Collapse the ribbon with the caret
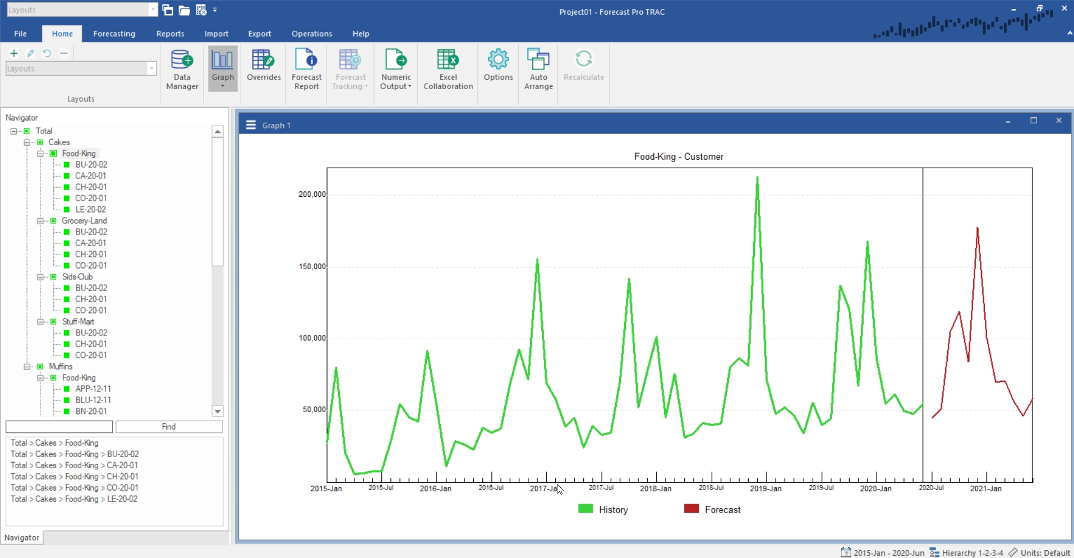 point(1070,34)
